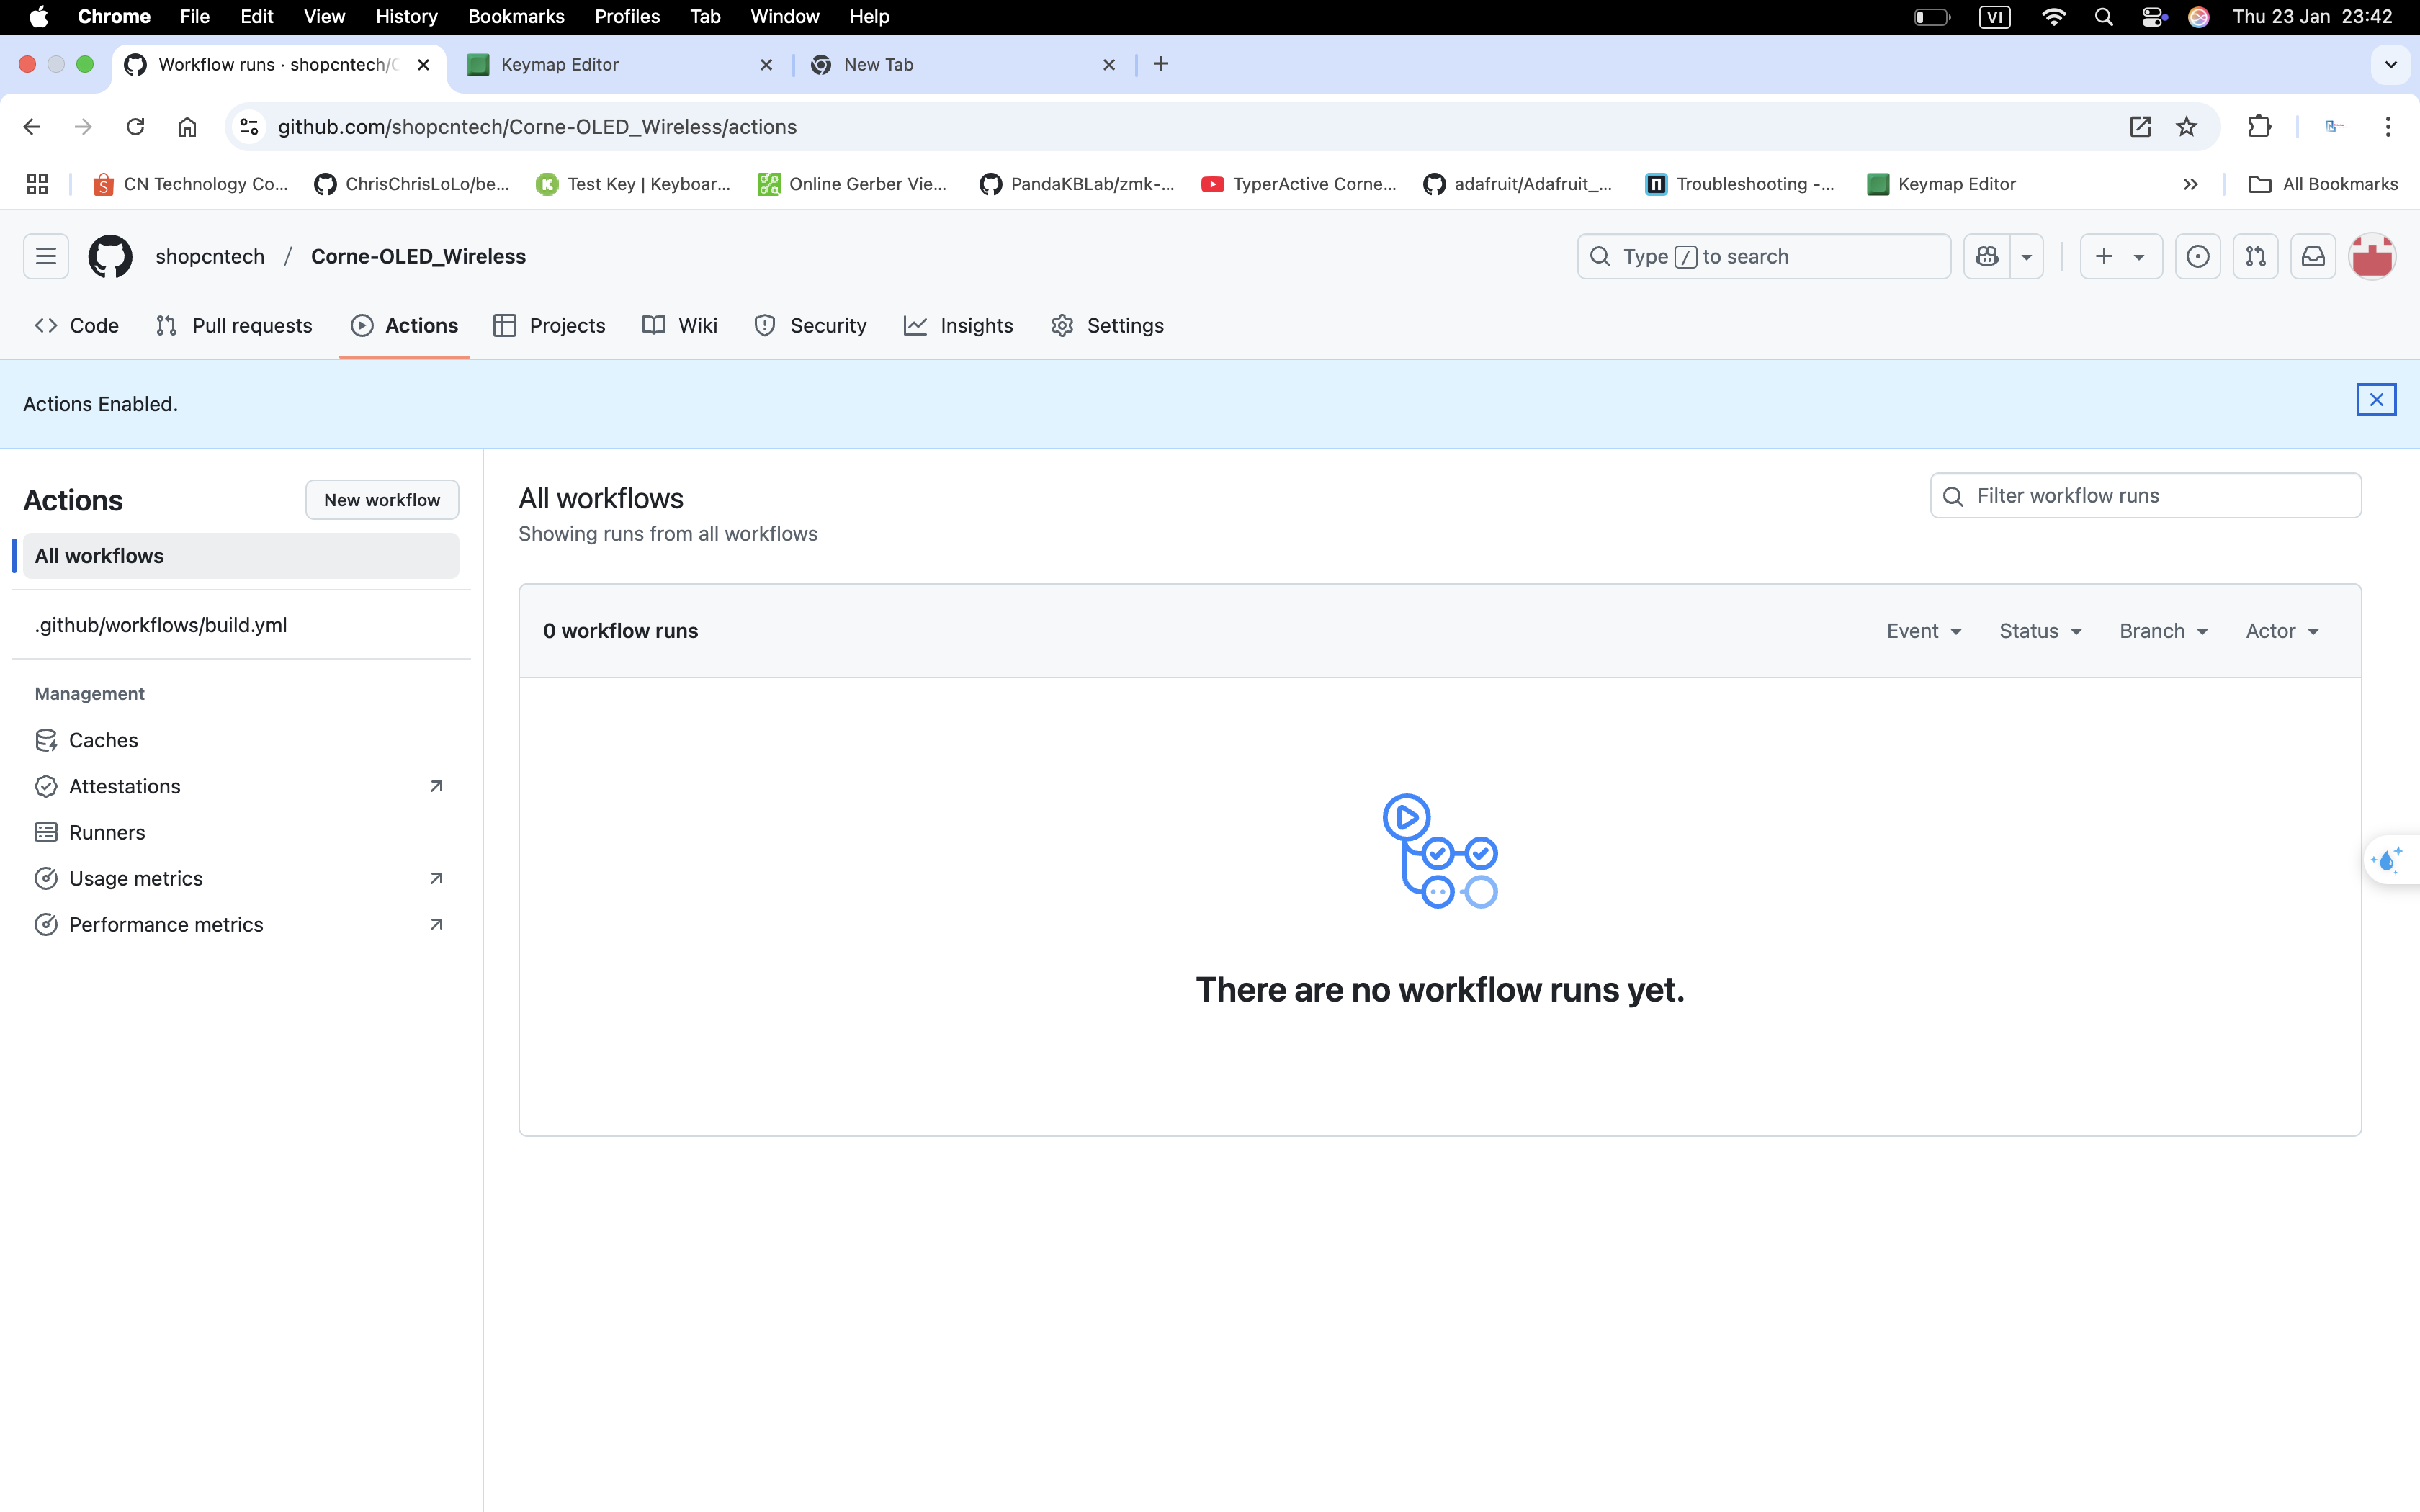Open adafruit/Adafruit bookmark
The width and height of the screenshot is (2420, 1512).
(1518, 184)
